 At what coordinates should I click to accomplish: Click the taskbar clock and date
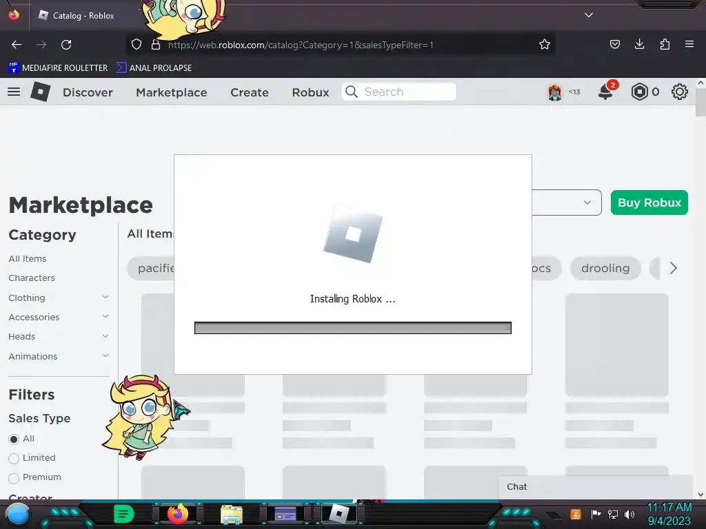669,514
